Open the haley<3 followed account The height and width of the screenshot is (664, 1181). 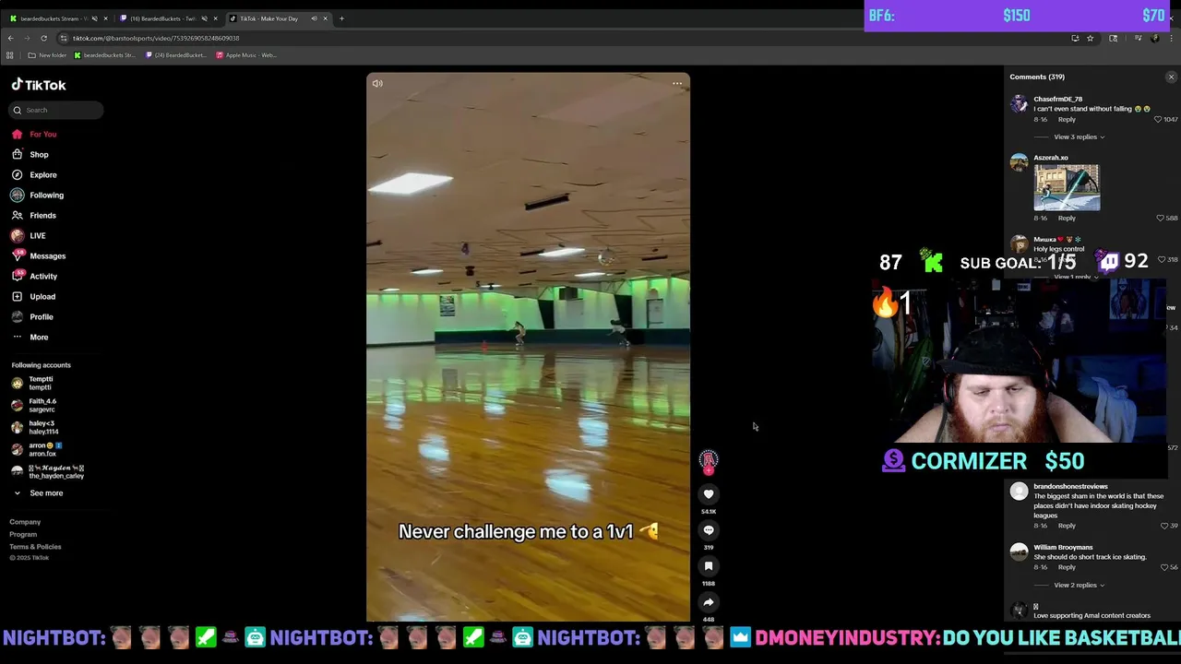pos(35,427)
